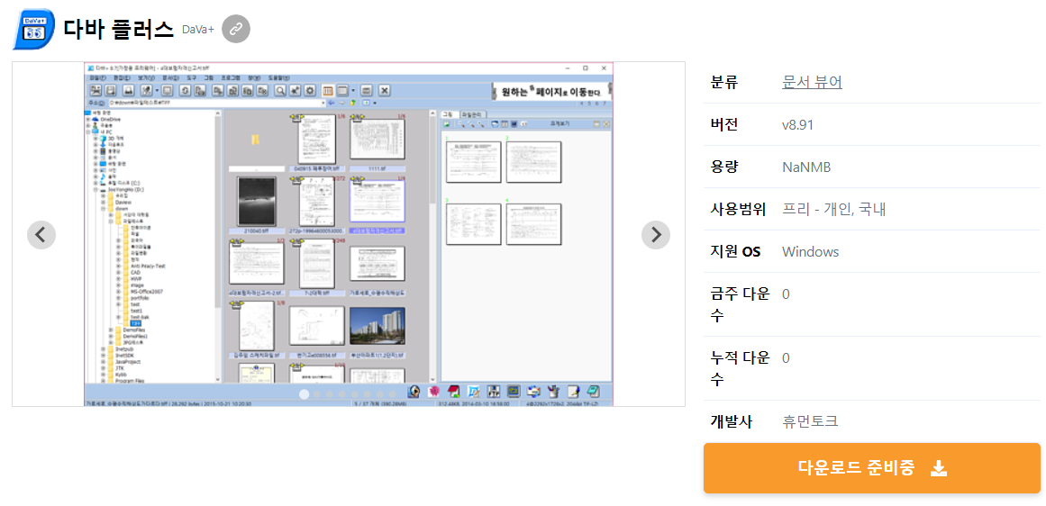Click the folder tree vertical scrollbar
The width and height of the screenshot is (1046, 506).
pyautogui.click(x=217, y=247)
